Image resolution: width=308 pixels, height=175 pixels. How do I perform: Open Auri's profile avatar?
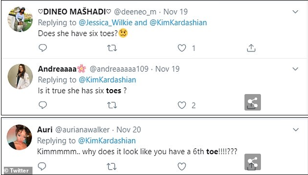(x=19, y=137)
